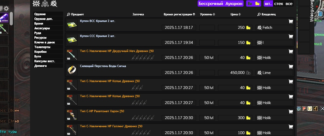The width and height of the screenshot is (324, 136).
Task: Open the settings gear icon
Action: tap(6, 8)
